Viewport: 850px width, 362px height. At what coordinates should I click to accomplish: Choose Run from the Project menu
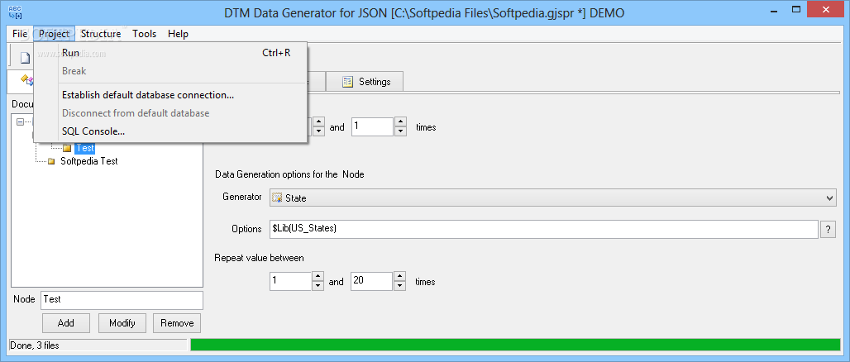171,53
